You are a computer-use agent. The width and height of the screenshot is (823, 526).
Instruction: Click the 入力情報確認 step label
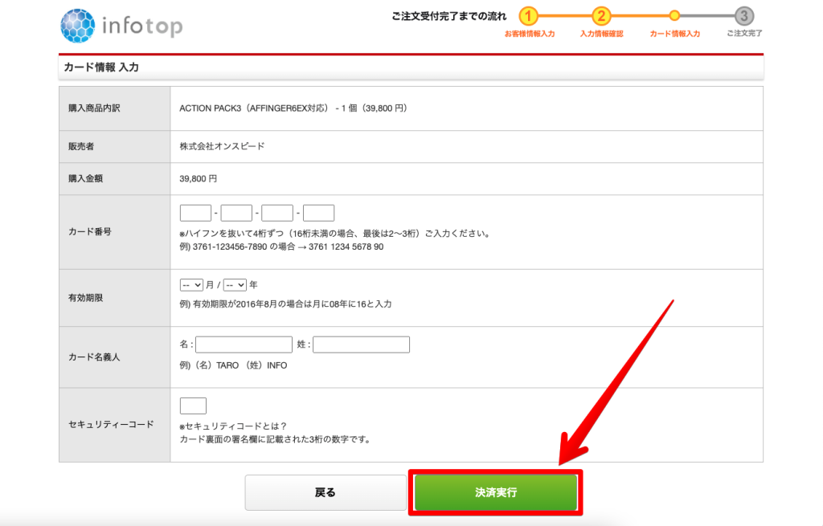point(602,34)
